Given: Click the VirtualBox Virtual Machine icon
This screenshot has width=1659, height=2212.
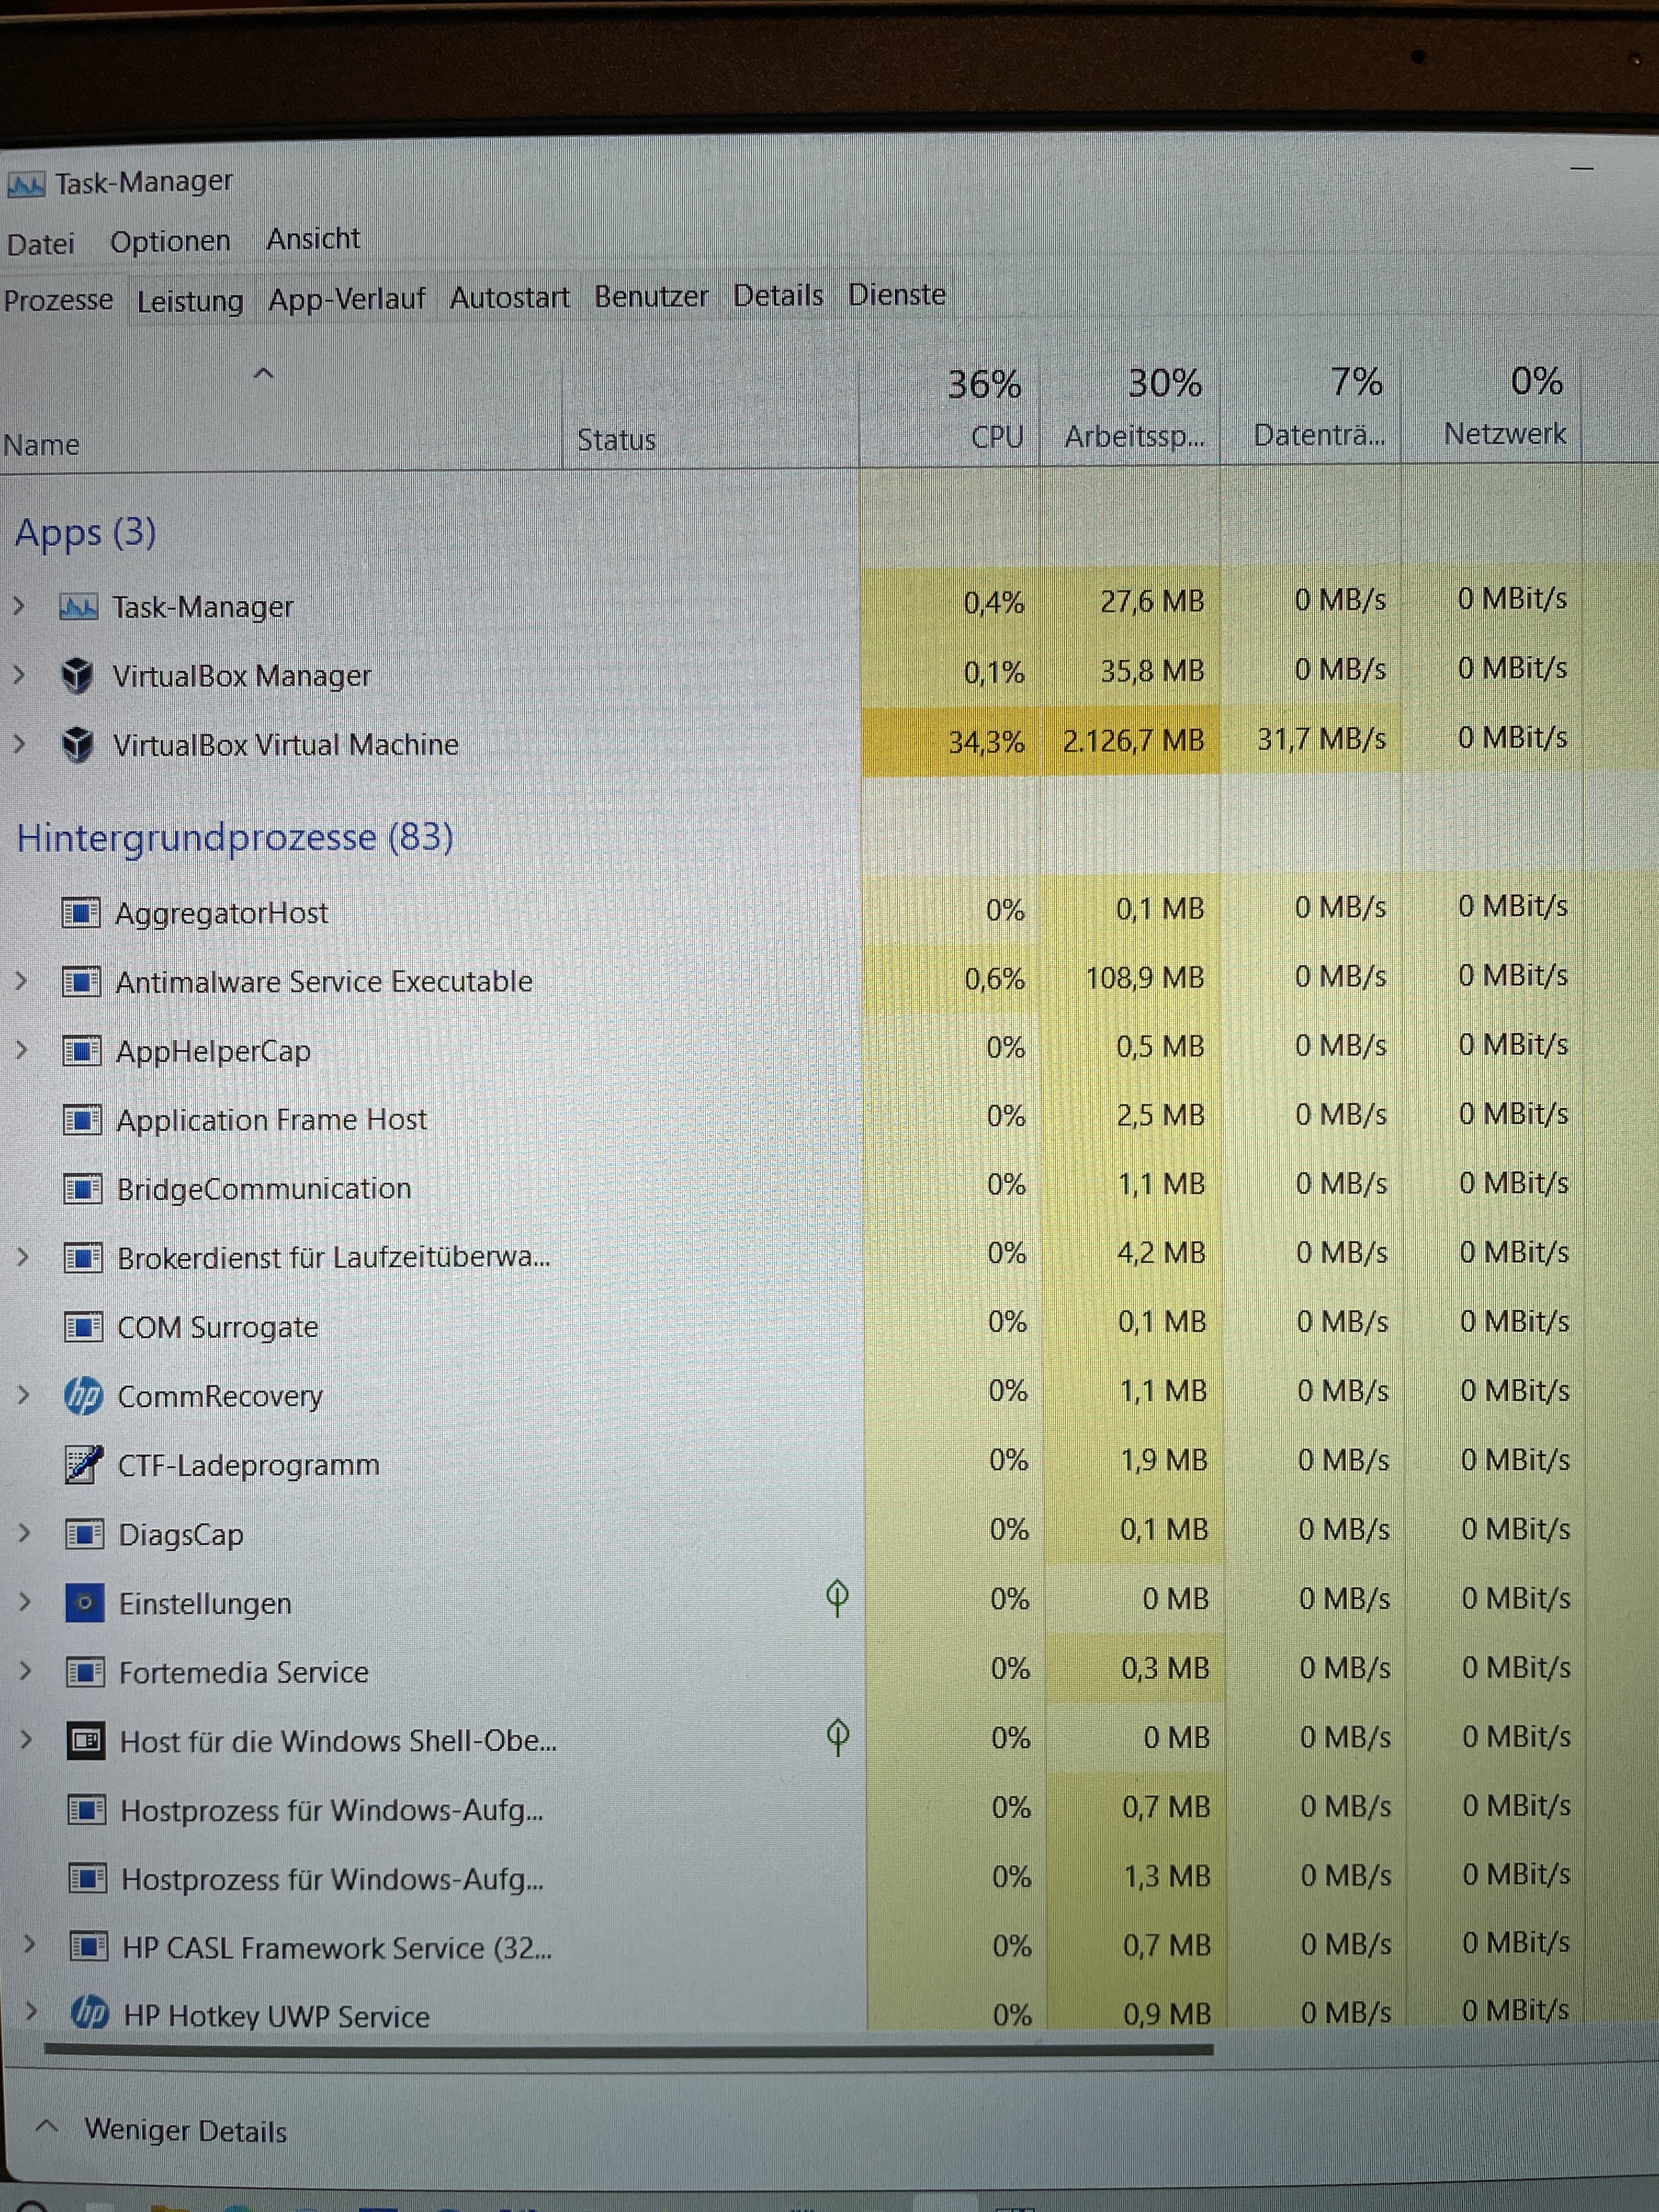Looking at the screenshot, I should (77, 745).
